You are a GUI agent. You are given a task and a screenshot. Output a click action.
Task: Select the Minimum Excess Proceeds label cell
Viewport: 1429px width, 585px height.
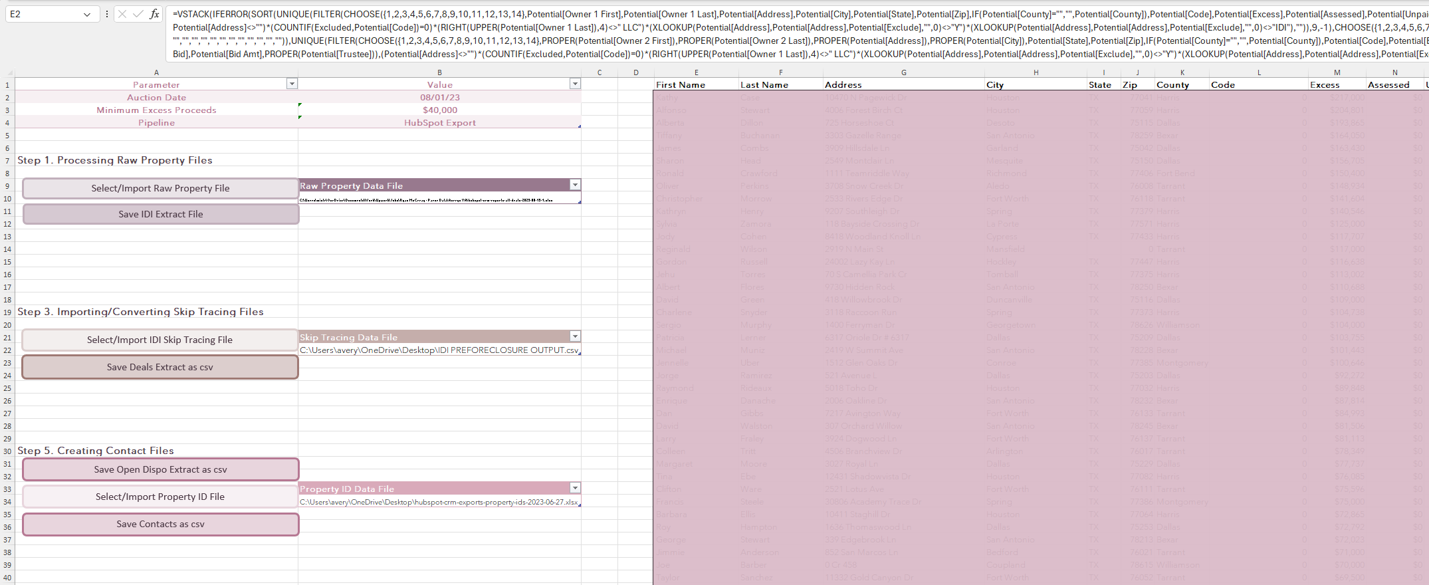pyautogui.click(x=156, y=110)
